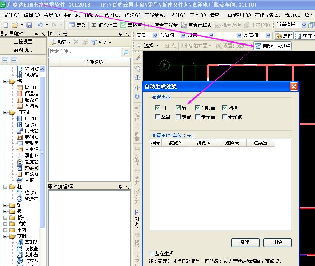
Task: Click the 云检查 cloud check icon
Action: click(123, 25)
